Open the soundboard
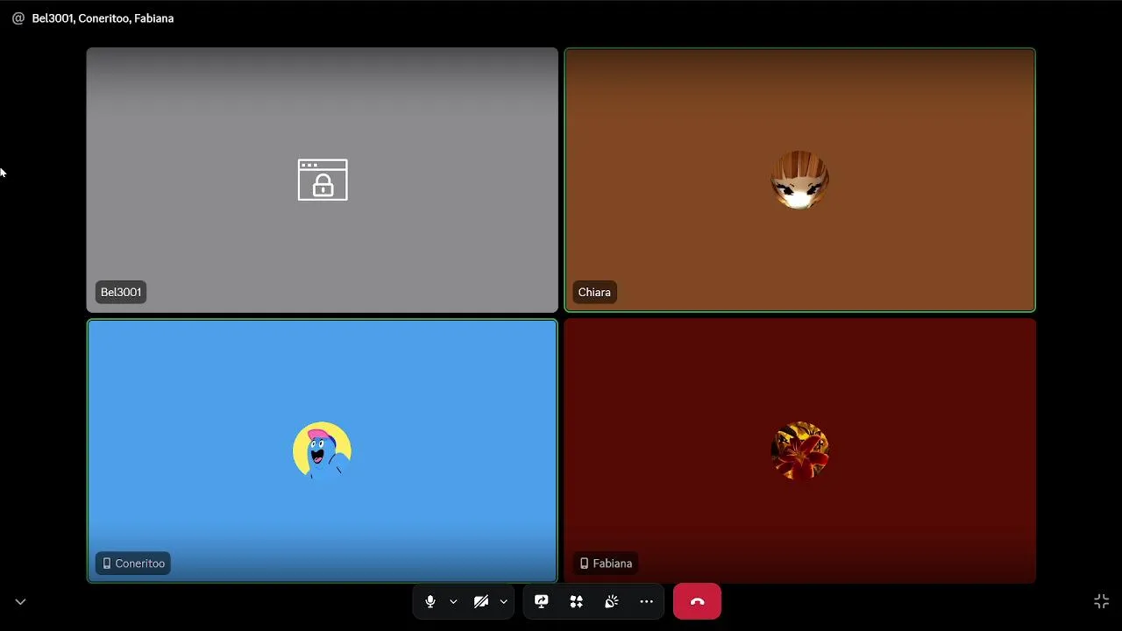The image size is (1122, 631). click(612, 602)
